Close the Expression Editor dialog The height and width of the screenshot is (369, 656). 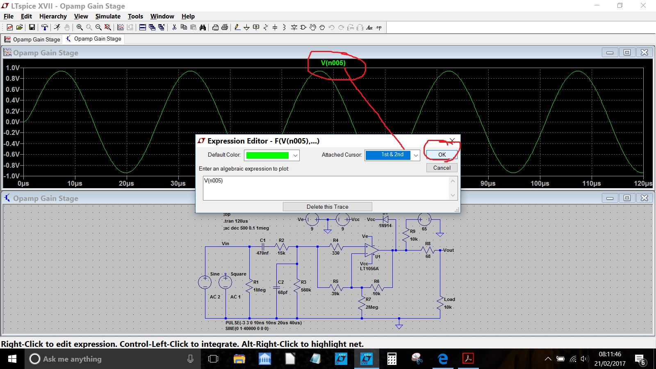pos(452,141)
